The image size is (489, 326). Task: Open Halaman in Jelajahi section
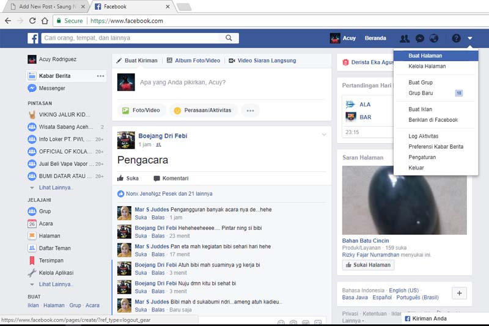[x=50, y=236]
